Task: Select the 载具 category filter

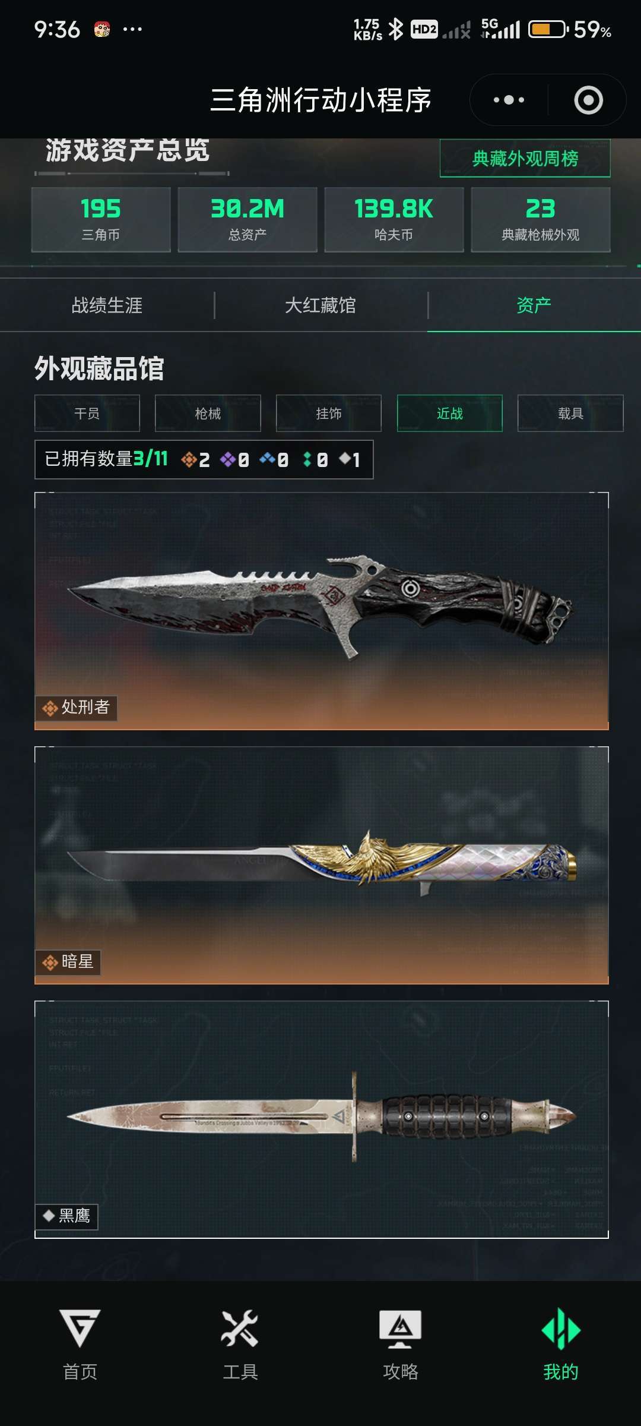Action: [x=570, y=413]
